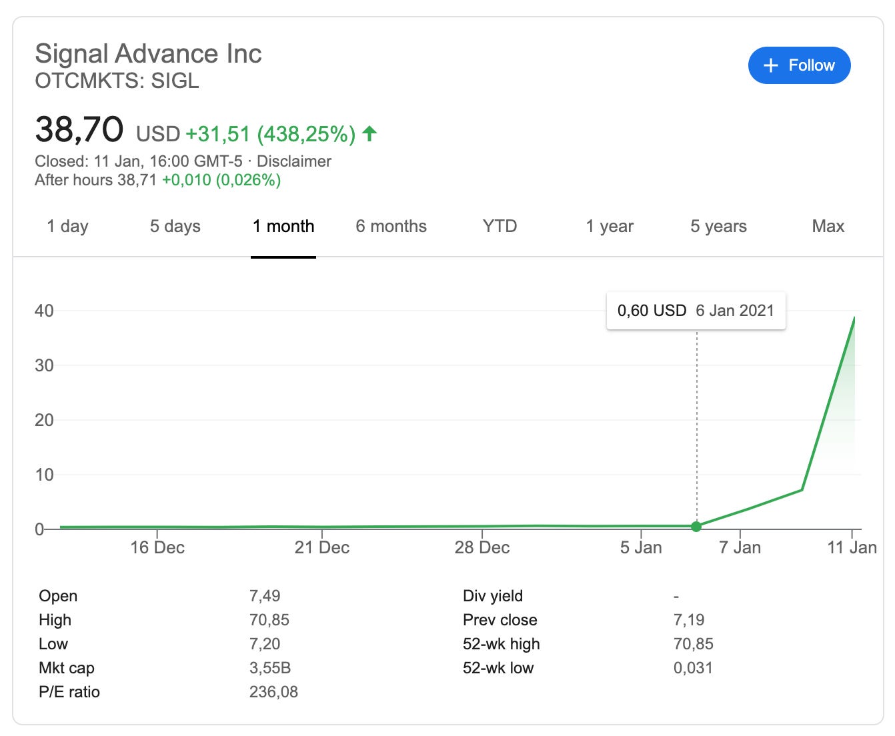Click the green data point on 6 Jan

tap(696, 527)
